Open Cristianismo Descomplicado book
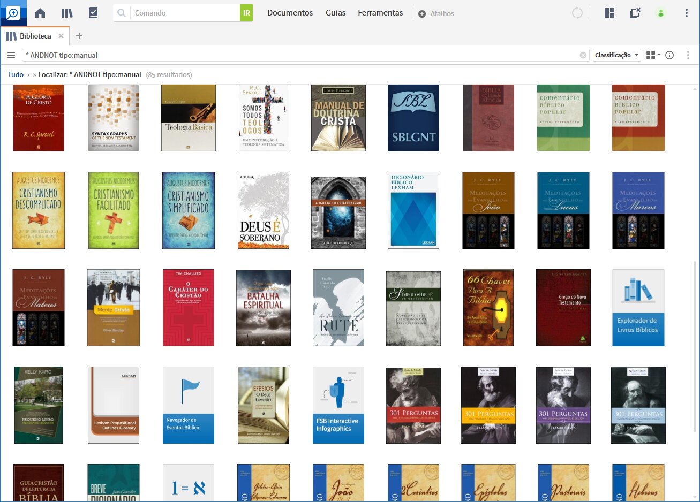700x502 pixels. [39, 210]
